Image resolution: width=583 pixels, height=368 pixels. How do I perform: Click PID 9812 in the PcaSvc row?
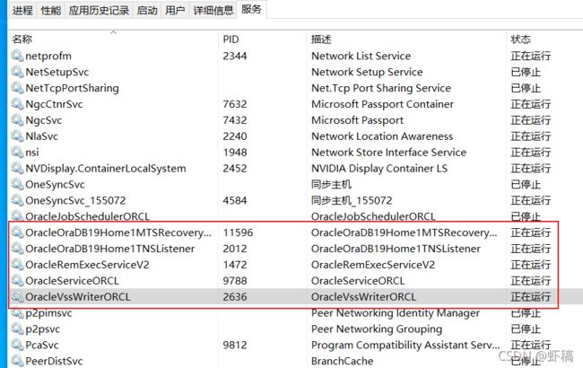(x=235, y=345)
